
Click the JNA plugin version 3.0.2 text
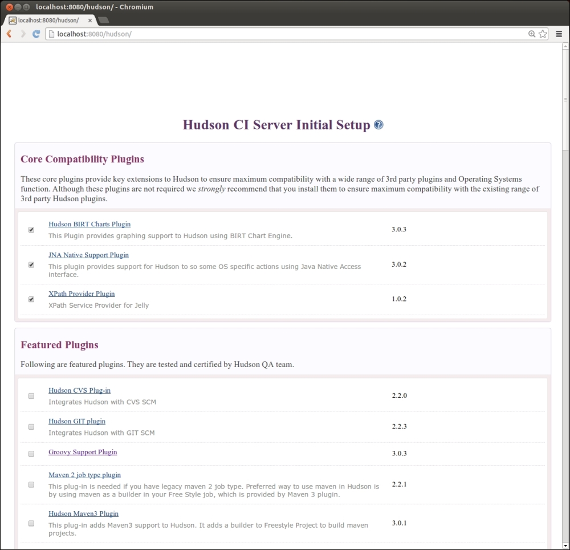[399, 264]
